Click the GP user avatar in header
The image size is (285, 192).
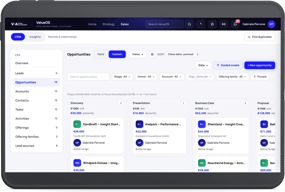coord(271,24)
